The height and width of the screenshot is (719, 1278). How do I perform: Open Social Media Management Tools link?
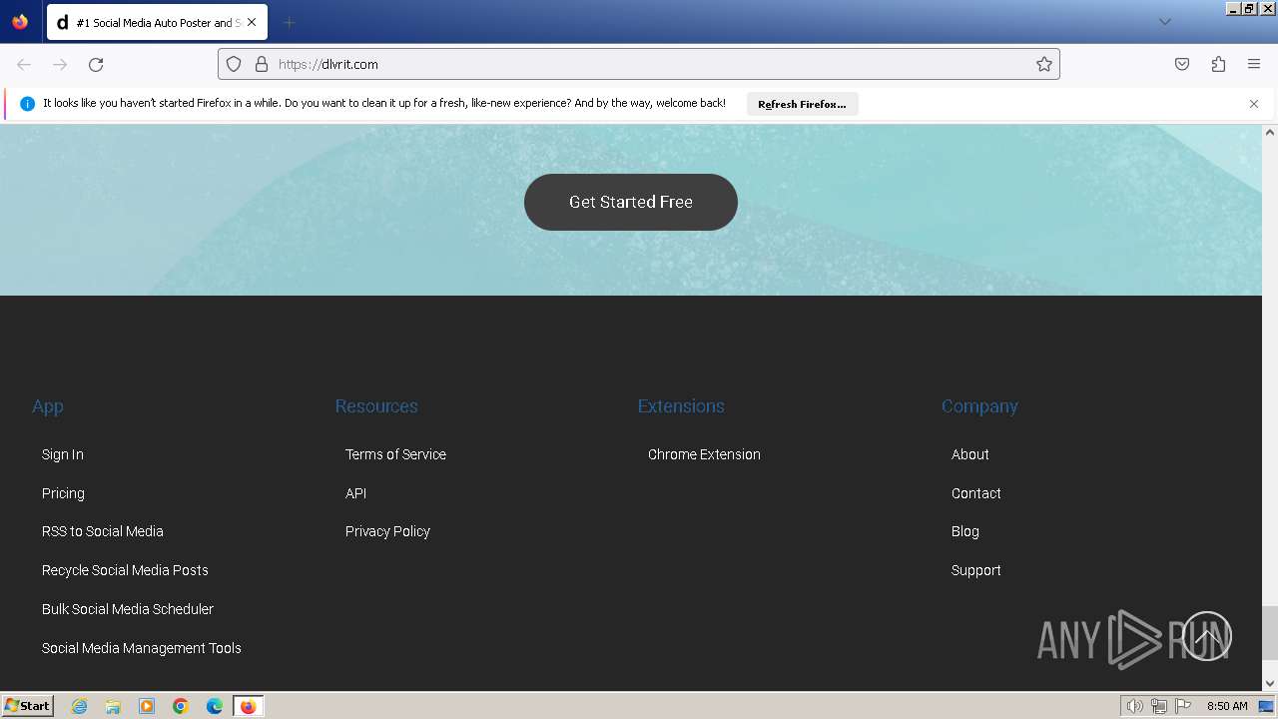click(142, 648)
